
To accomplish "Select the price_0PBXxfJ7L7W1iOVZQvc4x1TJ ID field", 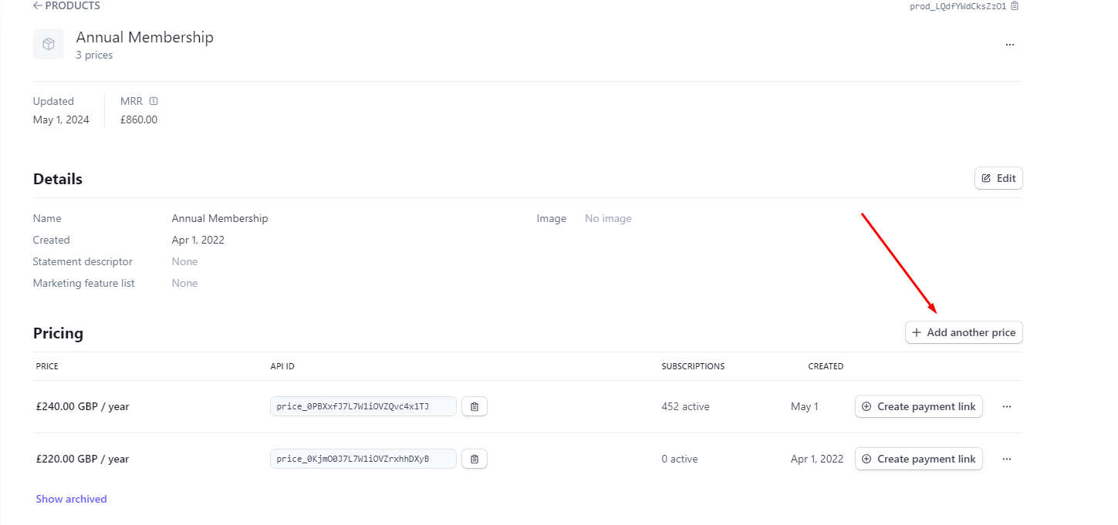I will 363,406.
